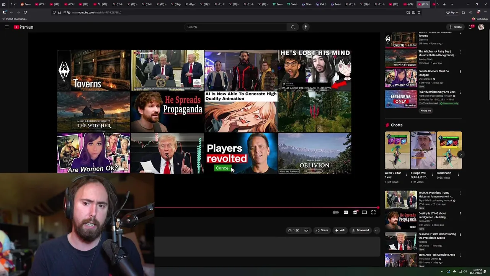Go back in browser history
The height and width of the screenshot is (276, 490).
[x=11, y=12]
